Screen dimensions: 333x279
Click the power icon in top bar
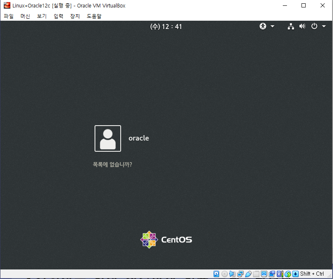coord(314,27)
